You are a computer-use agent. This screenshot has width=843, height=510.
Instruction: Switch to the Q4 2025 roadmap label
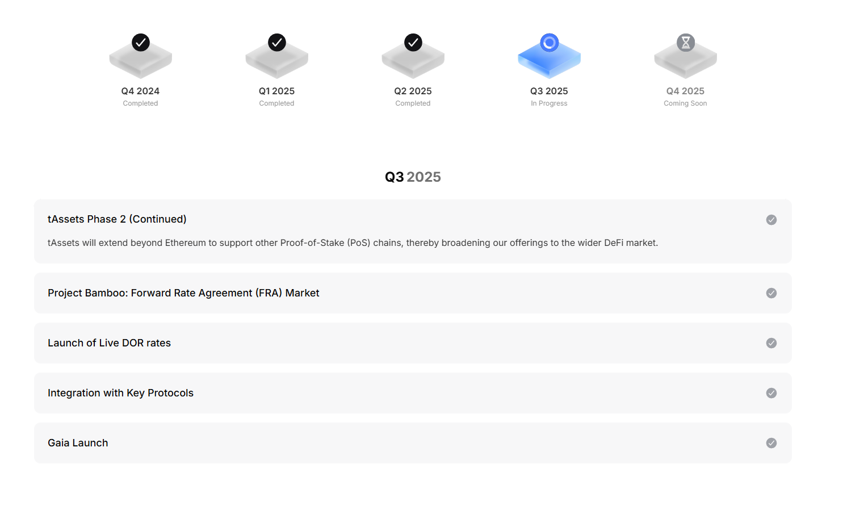[x=685, y=91]
